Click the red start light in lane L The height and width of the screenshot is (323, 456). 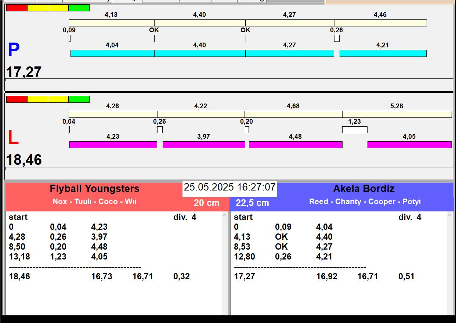[x=17, y=99]
